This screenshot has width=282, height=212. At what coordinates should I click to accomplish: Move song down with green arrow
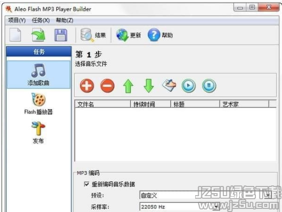click(149, 86)
